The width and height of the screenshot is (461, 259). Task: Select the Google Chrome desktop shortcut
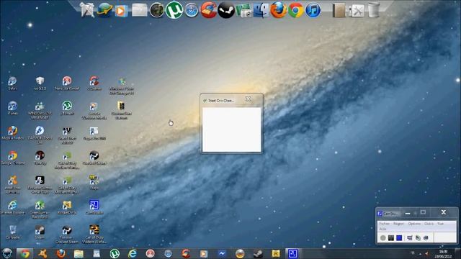point(12,158)
